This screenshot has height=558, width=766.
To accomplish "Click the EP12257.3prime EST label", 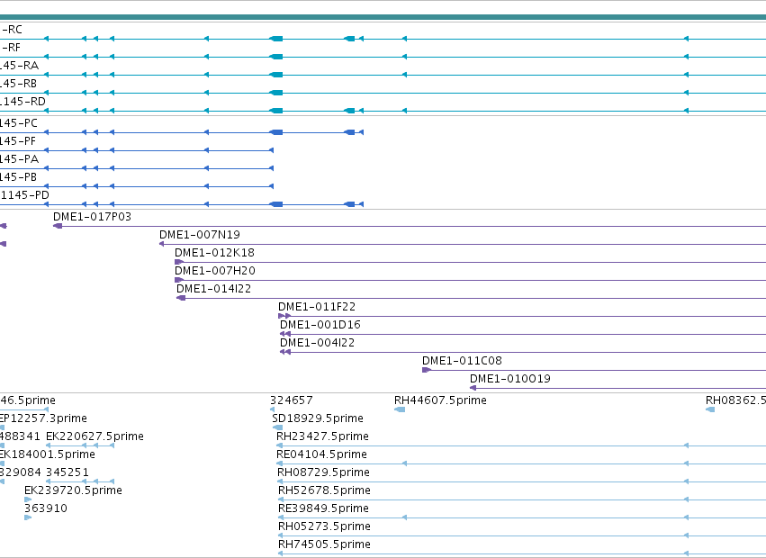I will 43,418.
